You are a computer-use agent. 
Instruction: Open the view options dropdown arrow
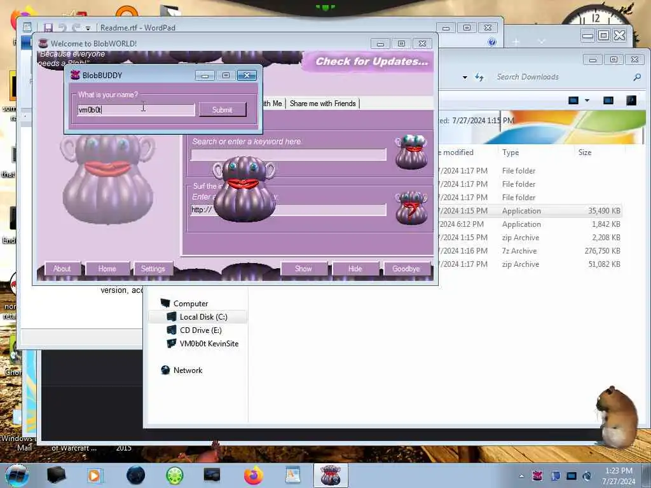[x=587, y=100]
